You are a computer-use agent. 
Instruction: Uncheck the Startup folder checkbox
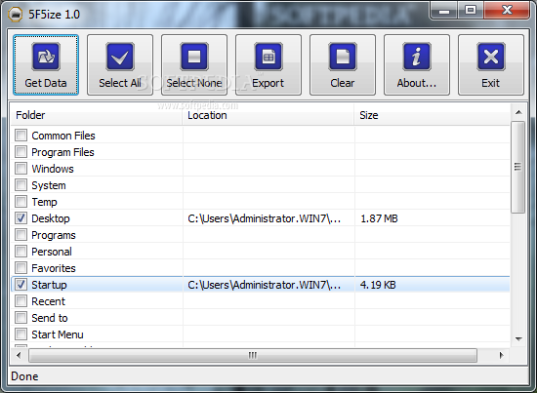point(21,284)
